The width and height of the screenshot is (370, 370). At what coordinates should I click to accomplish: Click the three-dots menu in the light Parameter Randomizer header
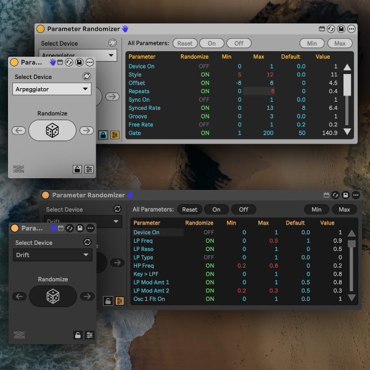coord(351,28)
